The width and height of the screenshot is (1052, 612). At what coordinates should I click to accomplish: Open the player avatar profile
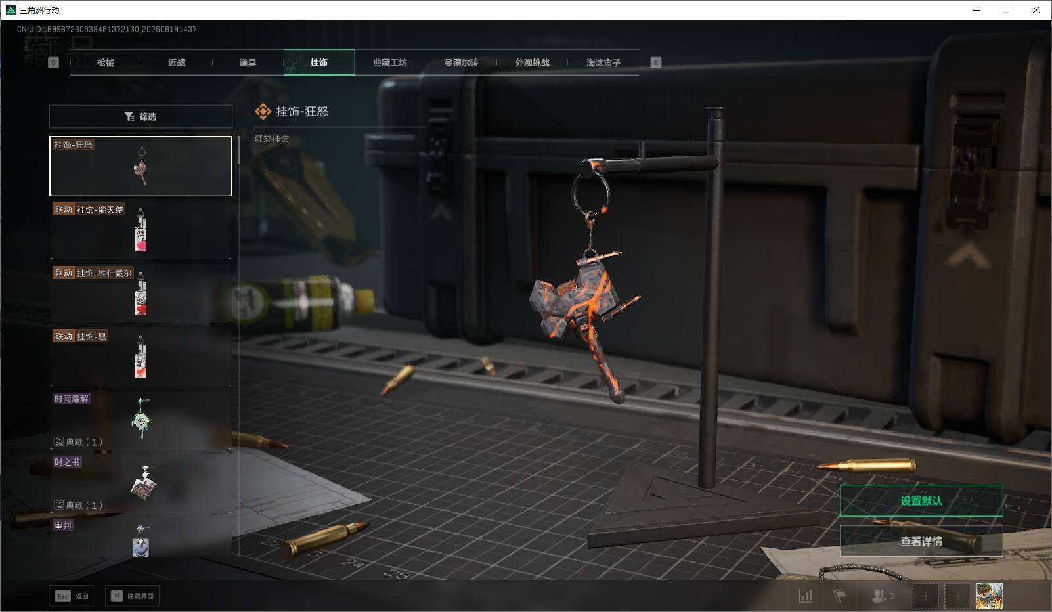click(x=989, y=596)
